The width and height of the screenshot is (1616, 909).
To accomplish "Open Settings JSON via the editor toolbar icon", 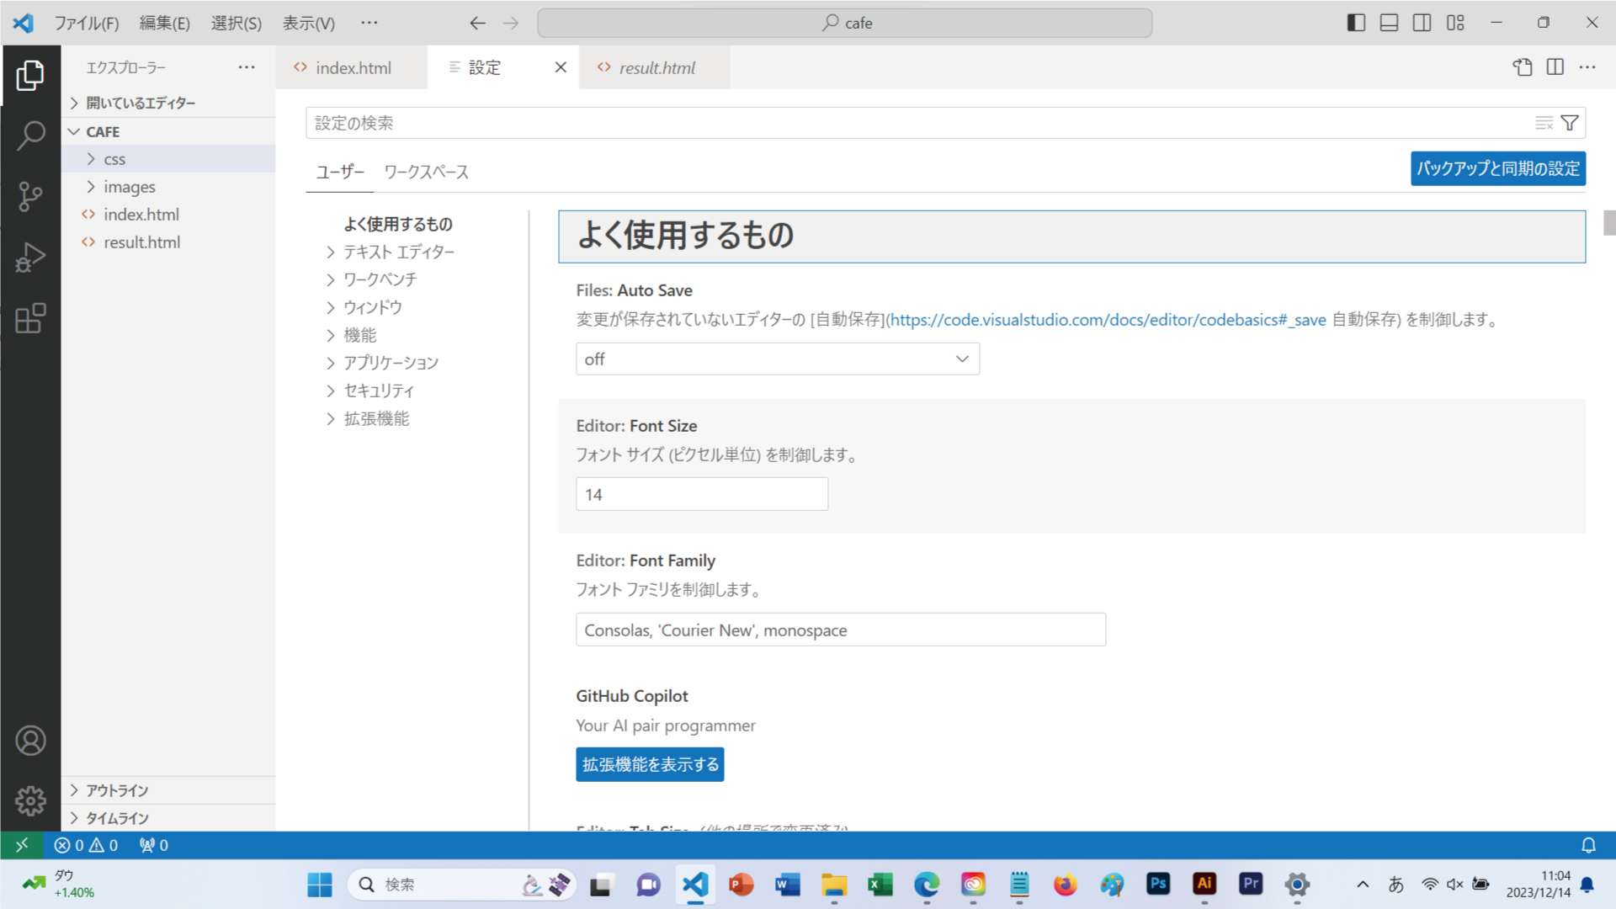I will (1522, 67).
